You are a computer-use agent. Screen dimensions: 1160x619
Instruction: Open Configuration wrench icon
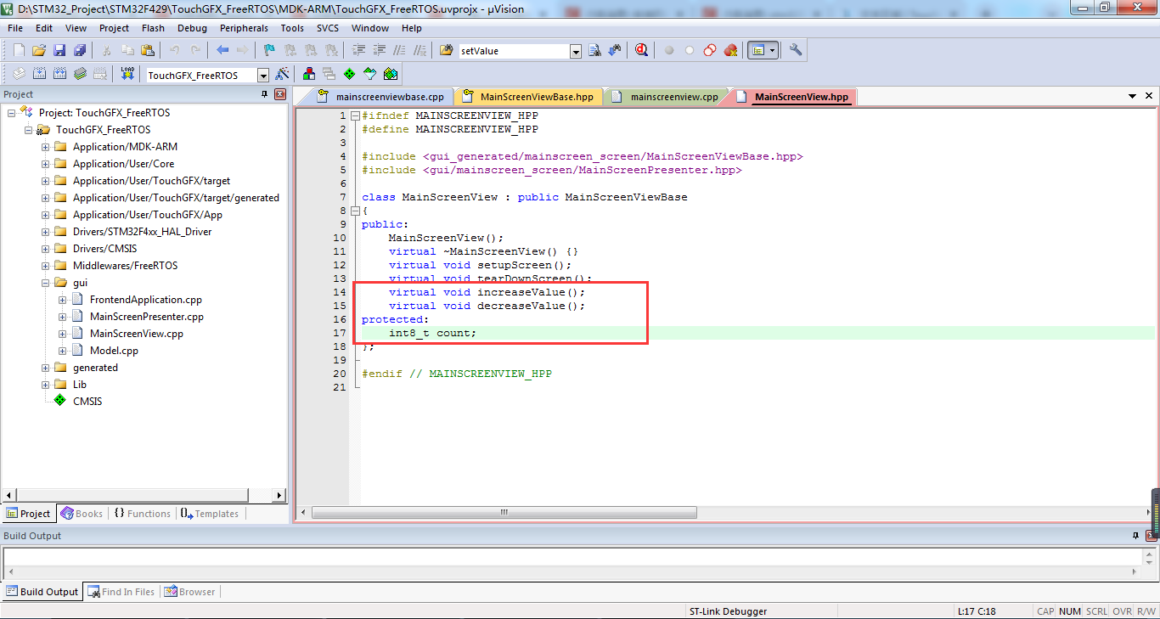[x=796, y=51]
